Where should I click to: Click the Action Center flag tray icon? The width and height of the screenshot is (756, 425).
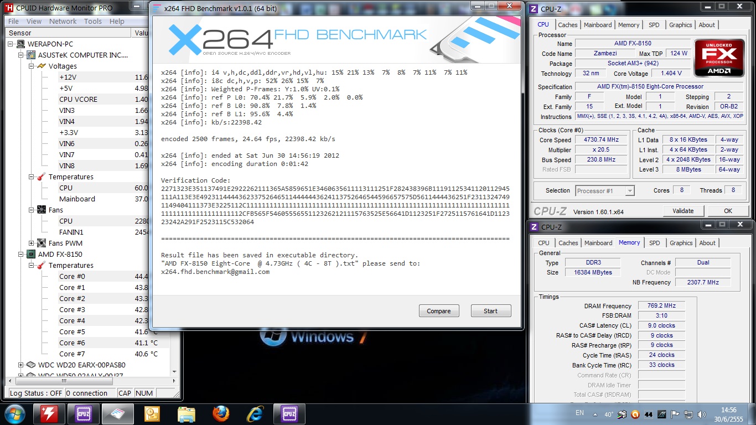tap(675, 414)
